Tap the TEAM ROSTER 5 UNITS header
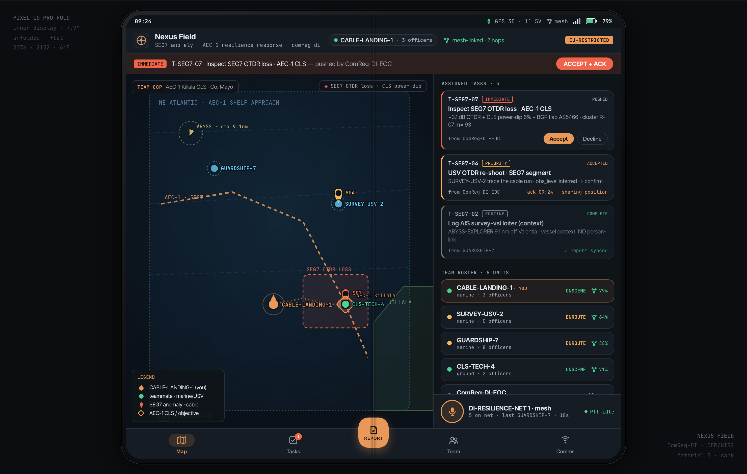This screenshot has height=474, width=747. coord(475,273)
